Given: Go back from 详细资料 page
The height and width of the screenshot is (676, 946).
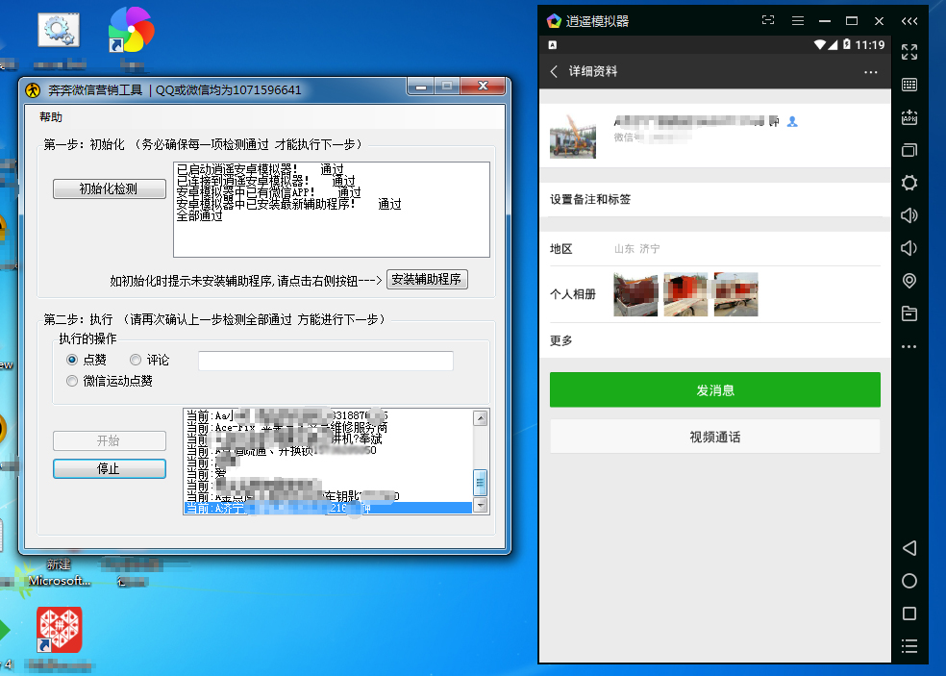Looking at the screenshot, I should (x=554, y=71).
